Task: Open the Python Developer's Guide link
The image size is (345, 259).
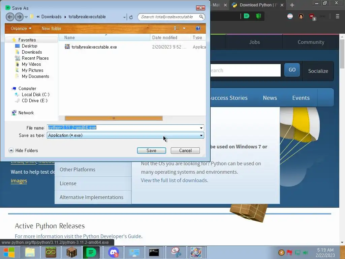Action: pos(112,236)
